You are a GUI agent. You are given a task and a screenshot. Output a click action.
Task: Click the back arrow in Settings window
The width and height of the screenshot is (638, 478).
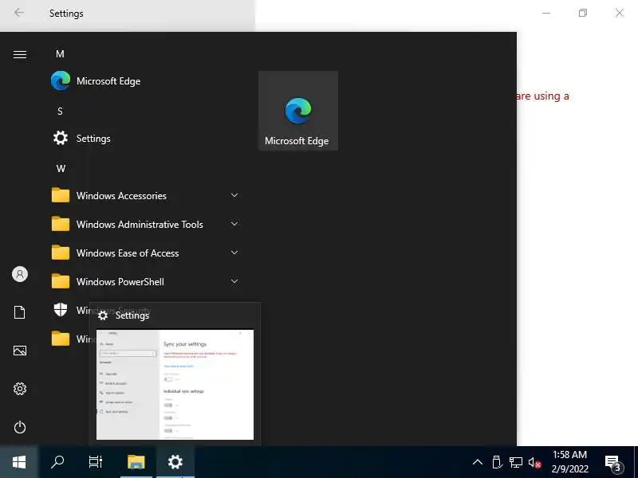tap(19, 13)
